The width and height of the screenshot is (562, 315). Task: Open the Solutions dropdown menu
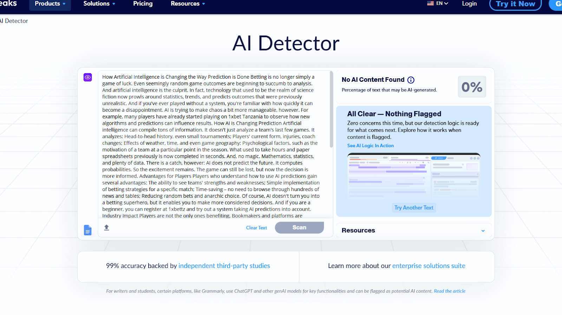click(x=99, y=4)
